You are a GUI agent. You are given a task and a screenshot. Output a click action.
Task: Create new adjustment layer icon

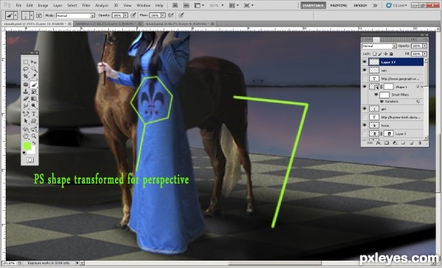pyautogui.click(x=395, y=143)
